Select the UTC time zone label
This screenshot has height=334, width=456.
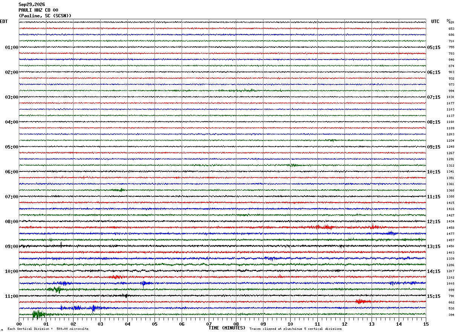tap(435, 21)
